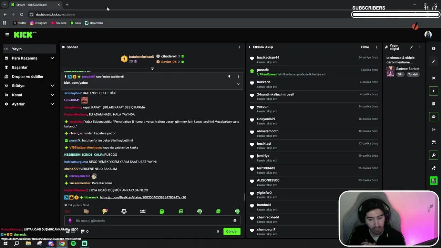Click the KICK logo
This screenshot has width=441, height=248.
24,34
